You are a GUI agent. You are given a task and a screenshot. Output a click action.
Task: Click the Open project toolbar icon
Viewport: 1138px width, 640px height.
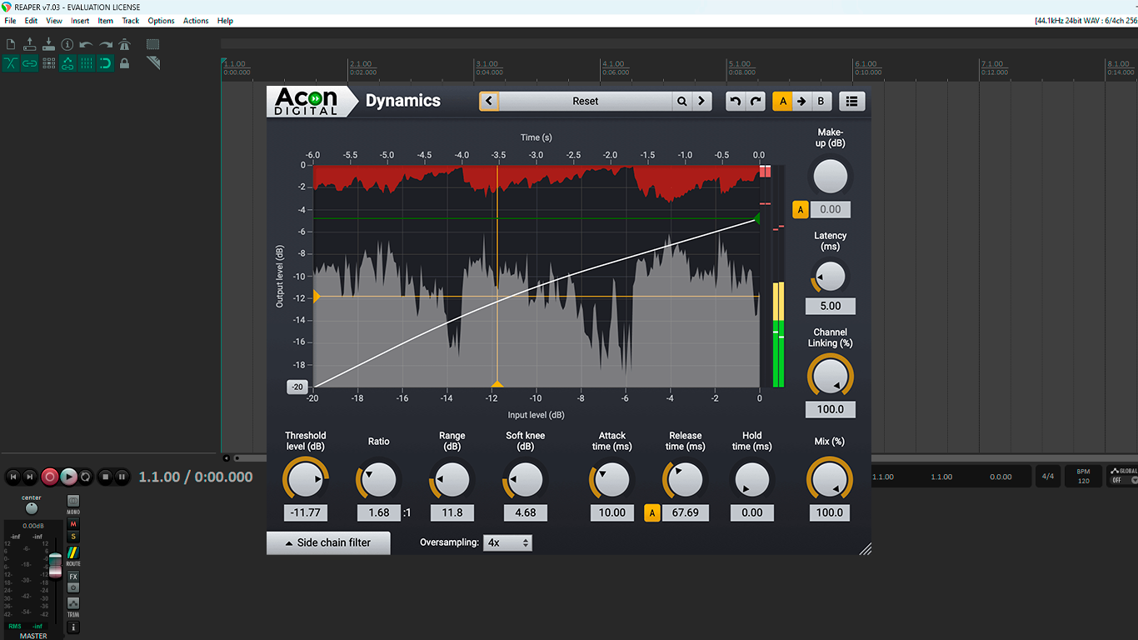[x=30, y=44]
